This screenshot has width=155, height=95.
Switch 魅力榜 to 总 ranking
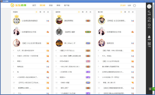[133, 12]
